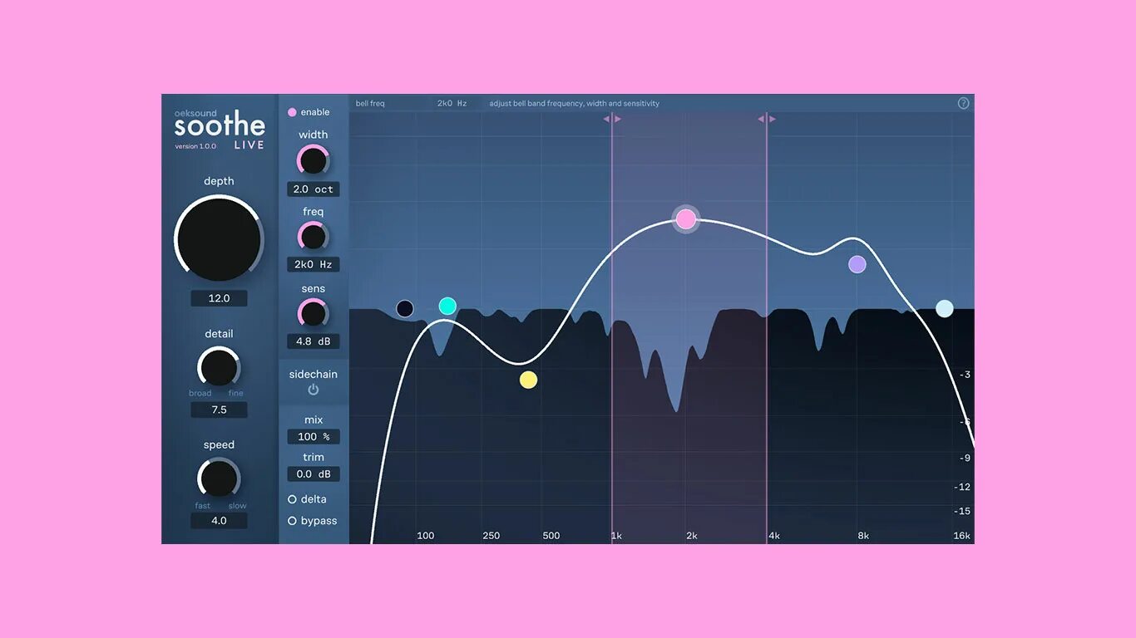Click the sens knob
The height and width of the screenshot is (638, 1136).
click(314, 314)
